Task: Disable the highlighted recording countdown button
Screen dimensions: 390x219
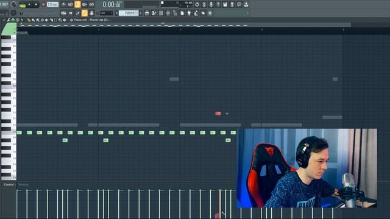Action: point(77,4)
